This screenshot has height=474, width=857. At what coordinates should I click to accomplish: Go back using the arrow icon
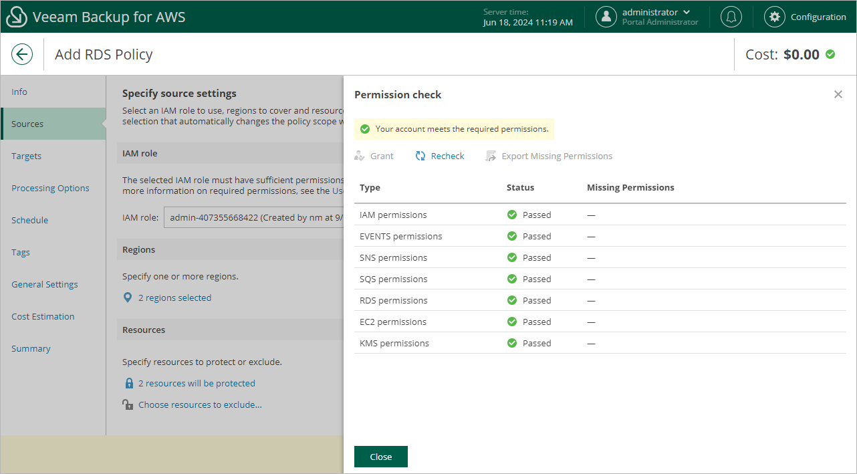tap(22, 54)
